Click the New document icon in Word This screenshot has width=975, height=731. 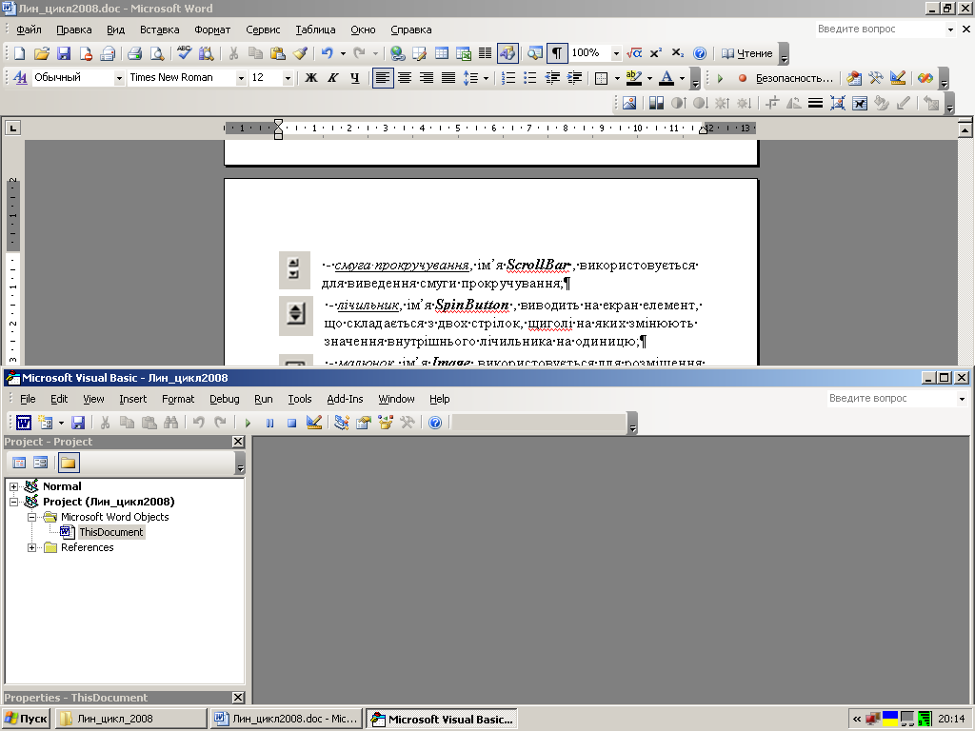pyautogui.click(x=19, y=53)
